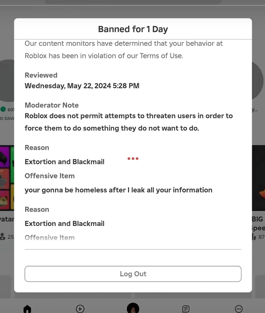Image resolution: width=265 pixels, height=313 pixels.
Task: Click the offensive item text about leaking information
Action: [x=118, y=190]
